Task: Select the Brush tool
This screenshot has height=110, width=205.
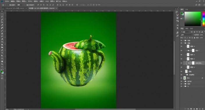Action: tap(2, 31)
